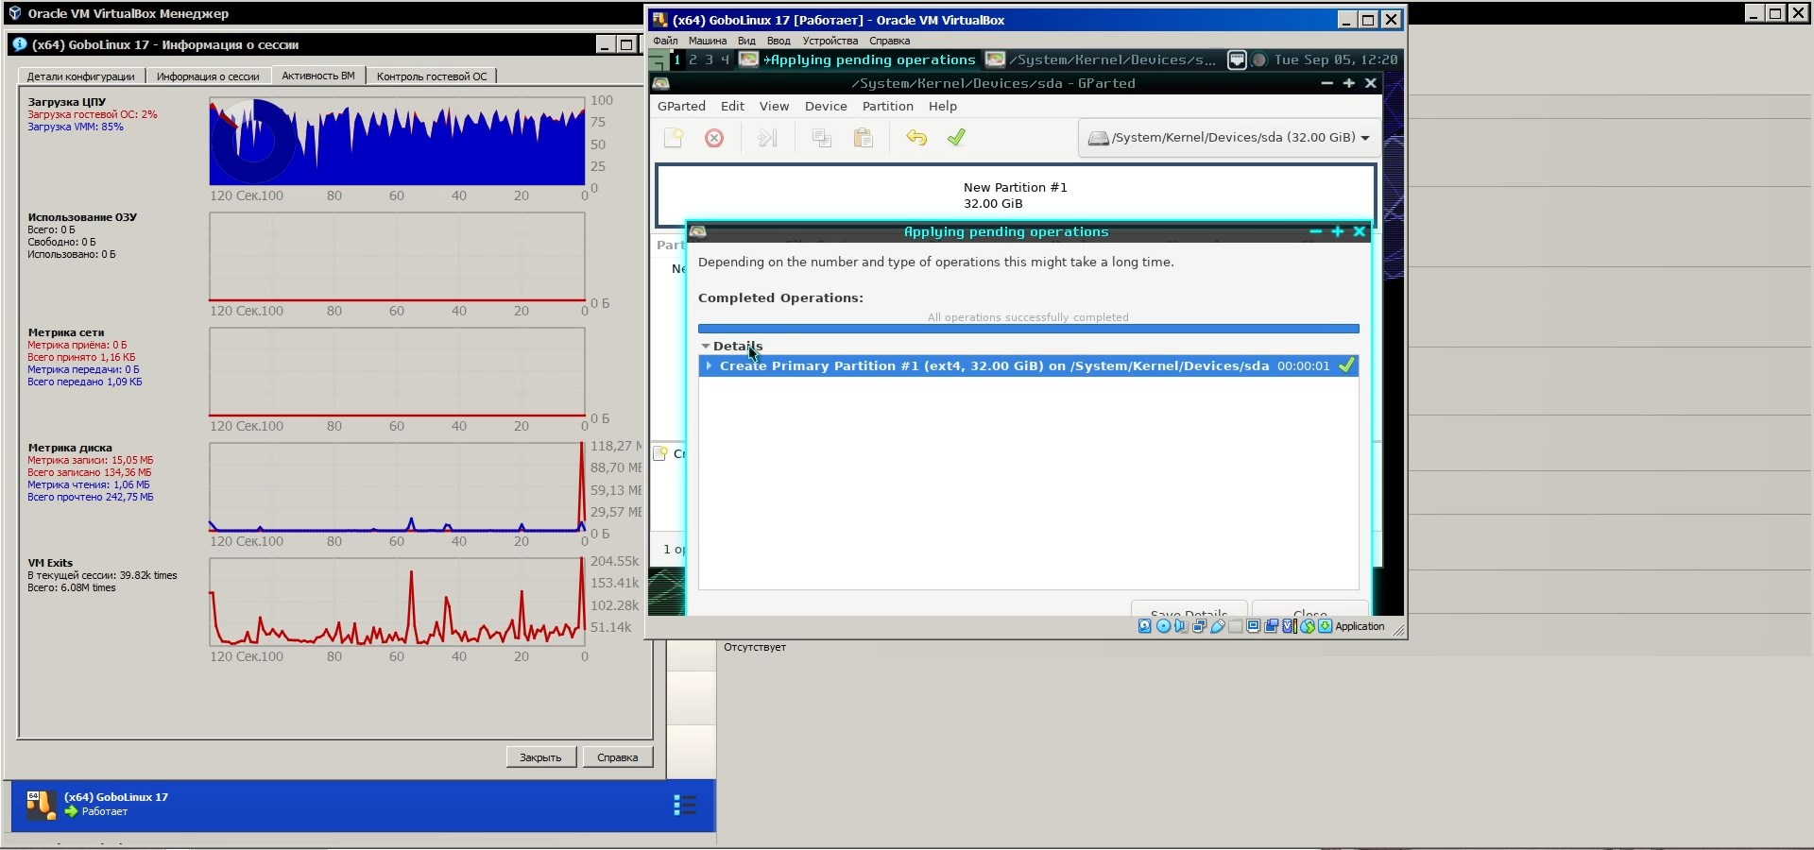Click the Paste clipboard icon in GParted
The height and width of the screenshot is (850, 1814).
(x=863, y=138)
